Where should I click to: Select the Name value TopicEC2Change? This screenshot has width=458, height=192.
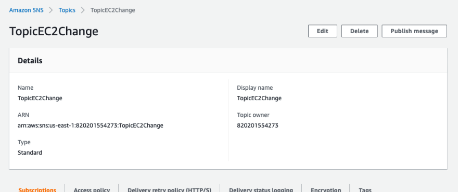point(40,98)
